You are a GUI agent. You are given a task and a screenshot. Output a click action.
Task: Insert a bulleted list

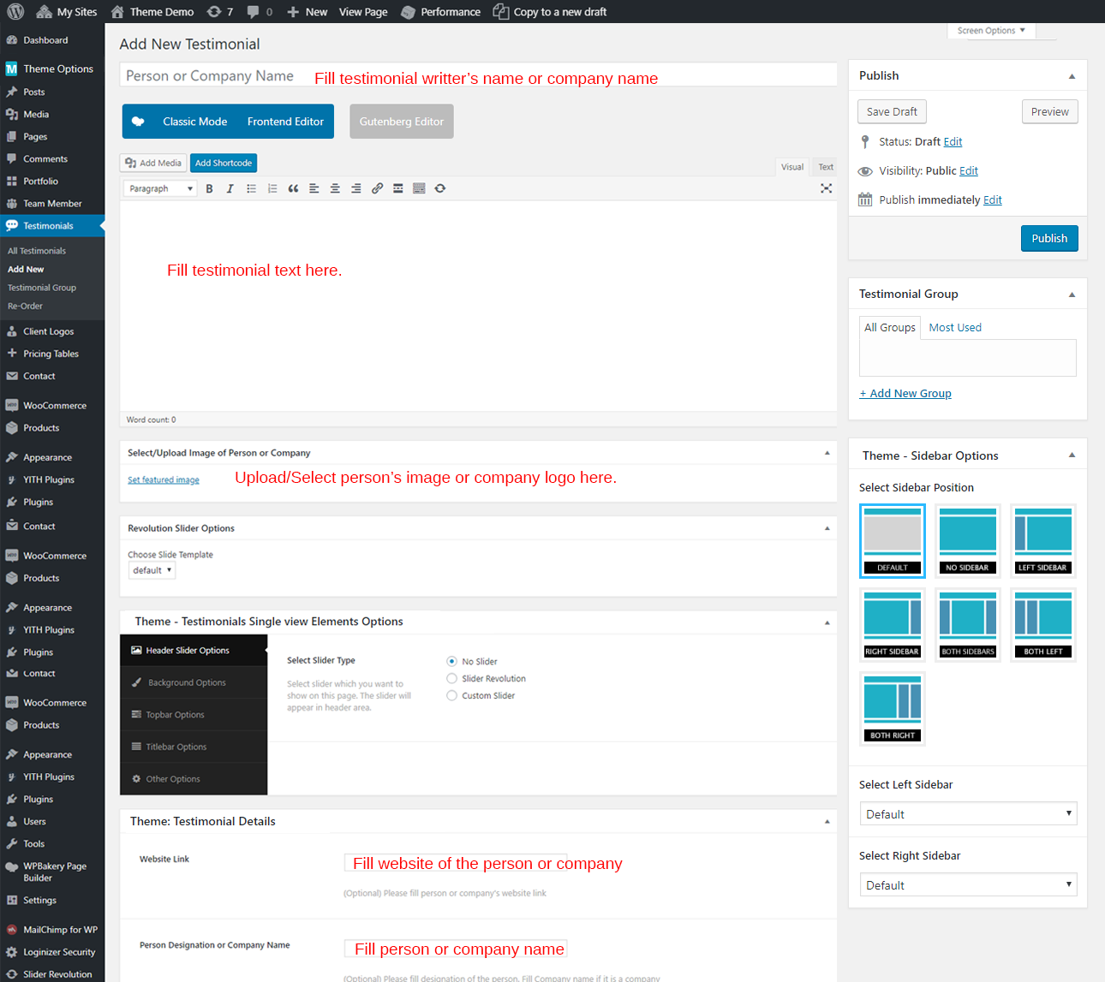click(x=251, y=188)
